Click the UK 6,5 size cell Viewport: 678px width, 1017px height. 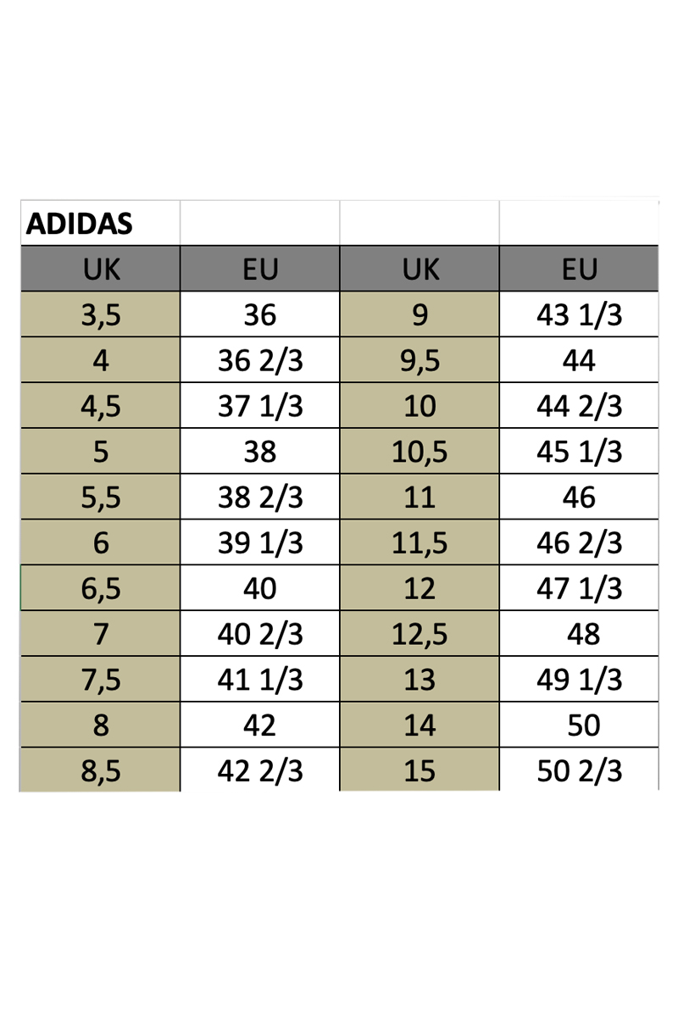coord(101,589)
